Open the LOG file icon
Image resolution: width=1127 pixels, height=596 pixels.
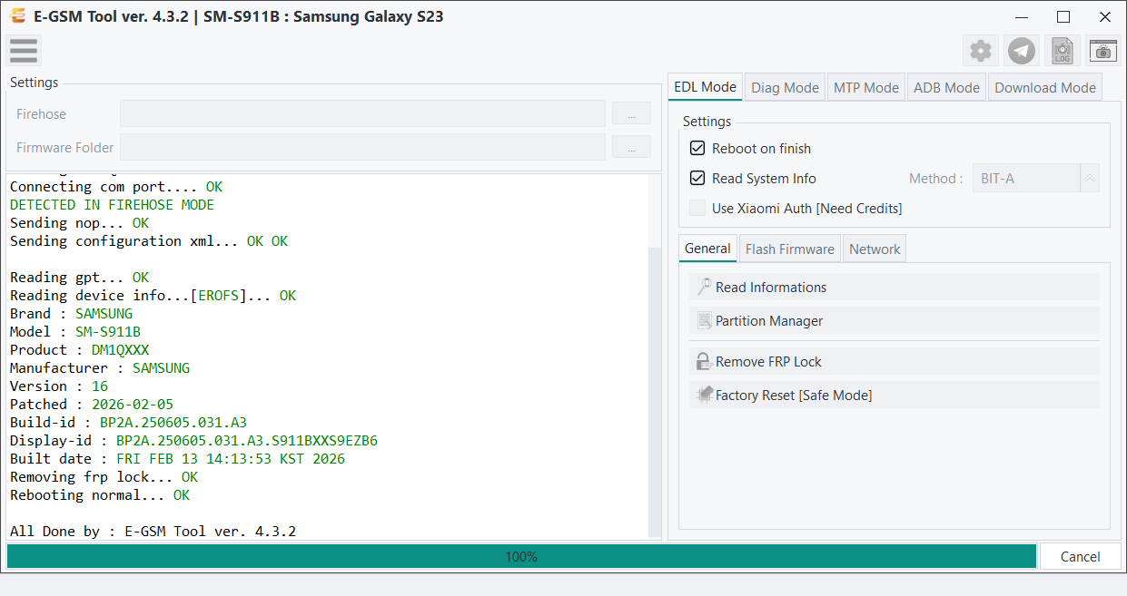point(1063,51)
